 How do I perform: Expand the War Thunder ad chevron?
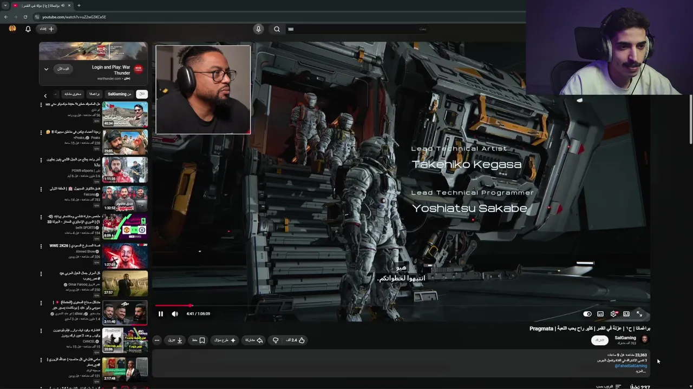point(46,69)
